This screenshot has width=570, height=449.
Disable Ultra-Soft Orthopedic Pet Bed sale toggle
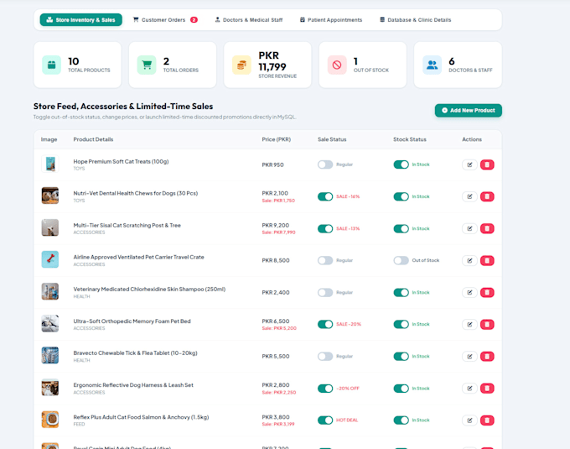(x=325, y=324)
